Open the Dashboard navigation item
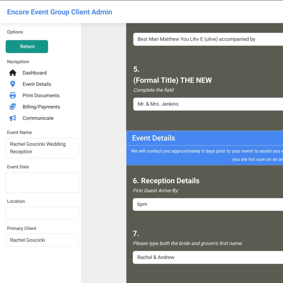The height and width of the screenshot is (283, 283). (35, 73)
